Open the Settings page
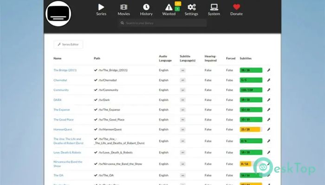The image size is (325, 185). tap(191, 10)
